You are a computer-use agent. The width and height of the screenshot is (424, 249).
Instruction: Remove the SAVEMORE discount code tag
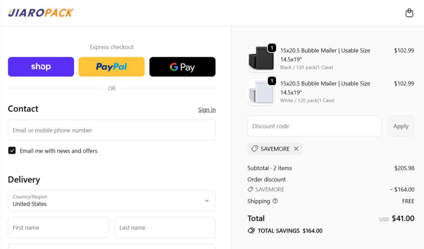[296, 149]
